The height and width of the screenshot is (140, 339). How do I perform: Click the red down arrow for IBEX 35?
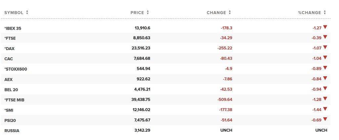tap(325, 27)
